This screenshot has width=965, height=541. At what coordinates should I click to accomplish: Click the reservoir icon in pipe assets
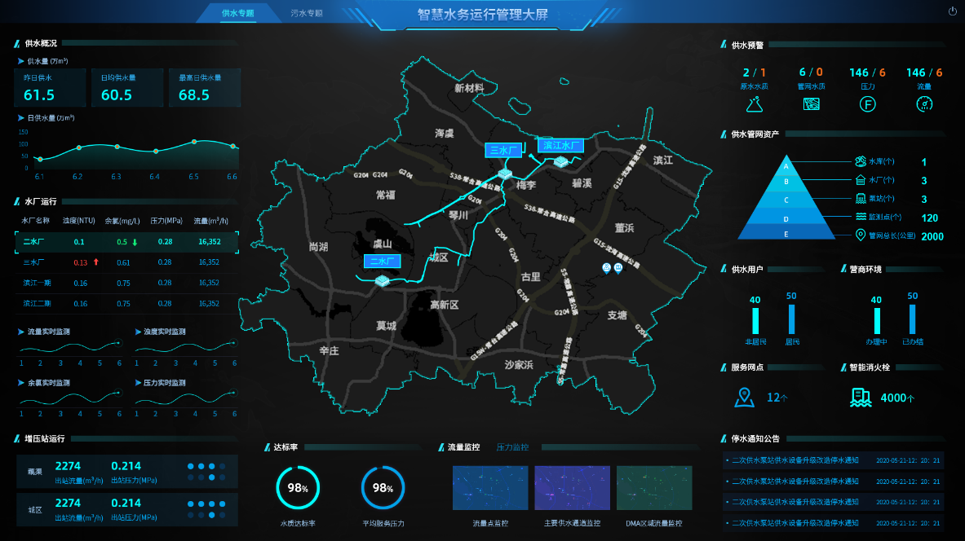(x=860, y=161)
